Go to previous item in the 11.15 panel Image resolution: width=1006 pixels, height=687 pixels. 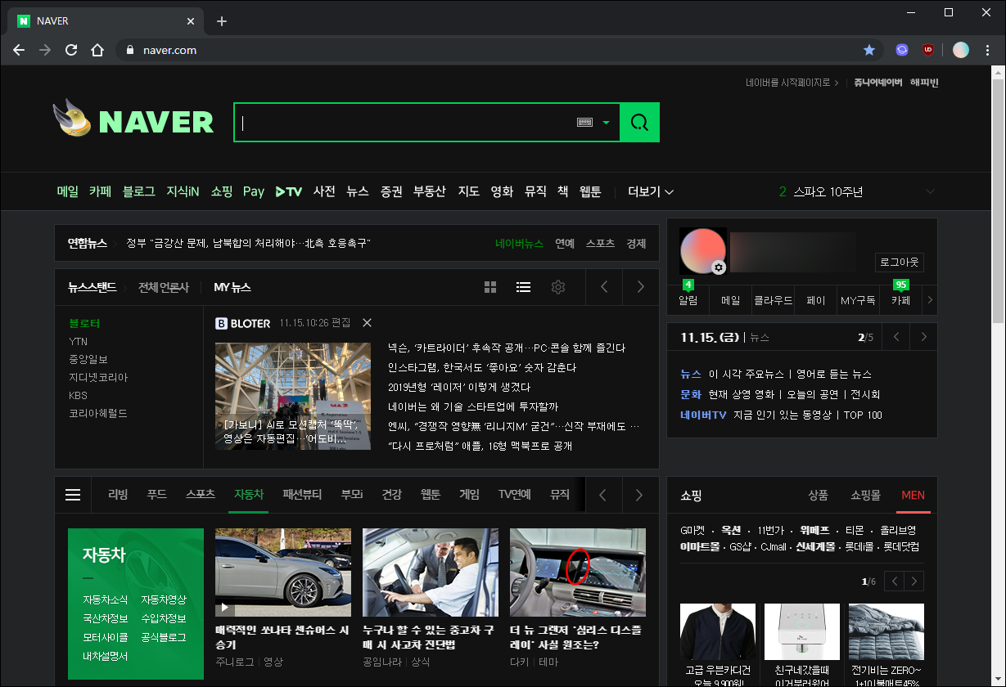[x=897, y=337]
